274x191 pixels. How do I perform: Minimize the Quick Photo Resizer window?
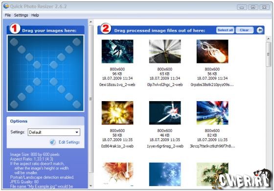click(242, 7)
